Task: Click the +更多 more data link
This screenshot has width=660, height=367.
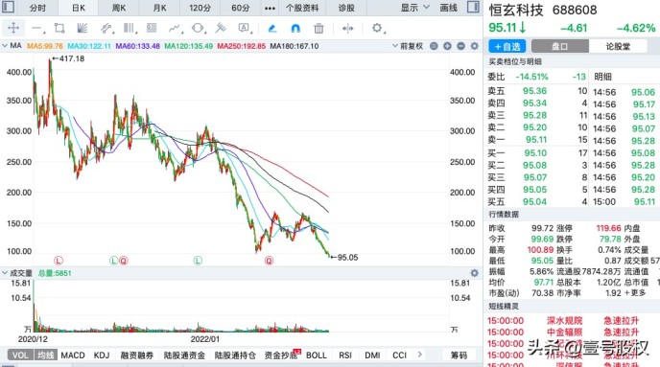Action: tap(635, 292)
